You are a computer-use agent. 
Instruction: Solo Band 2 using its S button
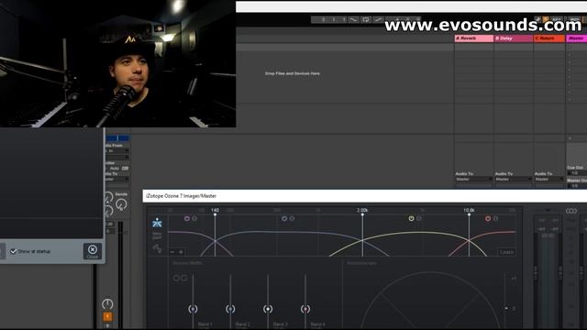(x=292, y=218)
